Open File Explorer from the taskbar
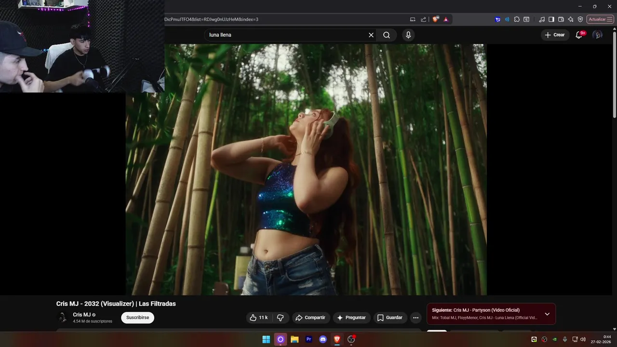Image resolution: width=617 pixels, height=347 pixels. pos(295,339)
